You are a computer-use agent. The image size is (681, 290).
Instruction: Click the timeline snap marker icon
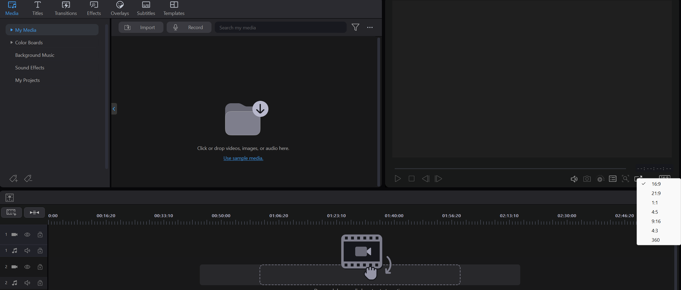click(10, 197)
